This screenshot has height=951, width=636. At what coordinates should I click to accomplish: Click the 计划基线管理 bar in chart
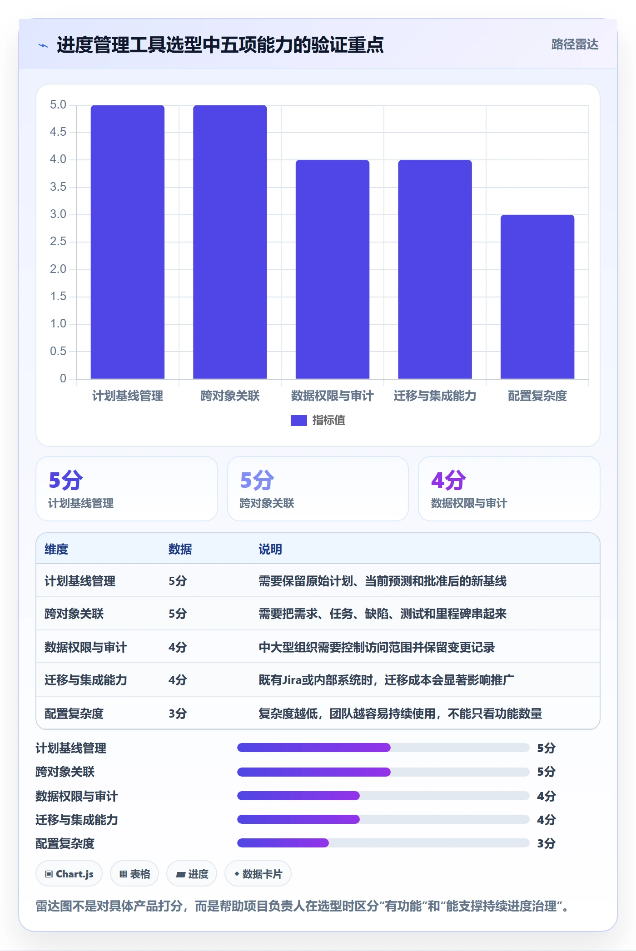pos(128,242)
